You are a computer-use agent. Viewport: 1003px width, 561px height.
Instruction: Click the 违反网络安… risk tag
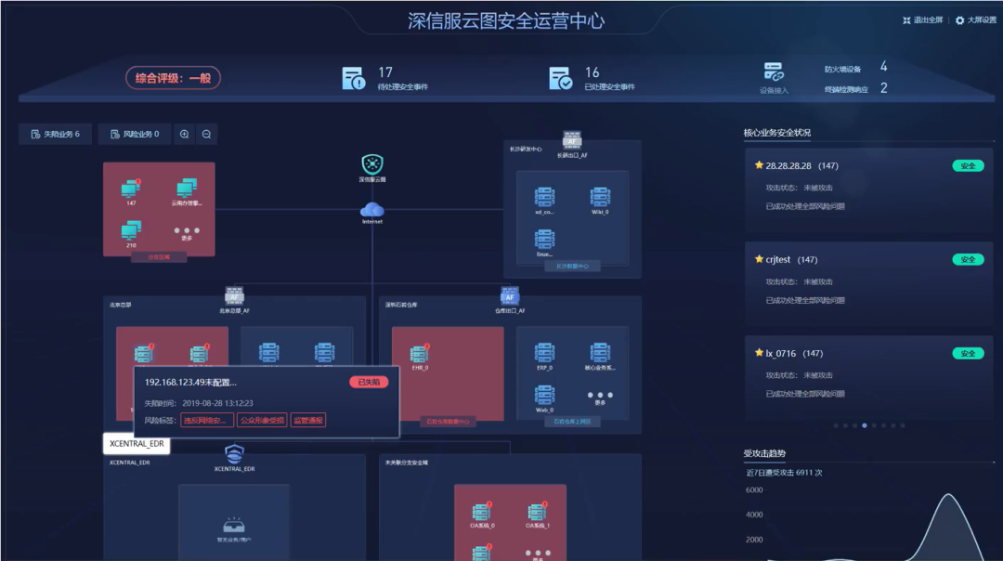(206, 420)
